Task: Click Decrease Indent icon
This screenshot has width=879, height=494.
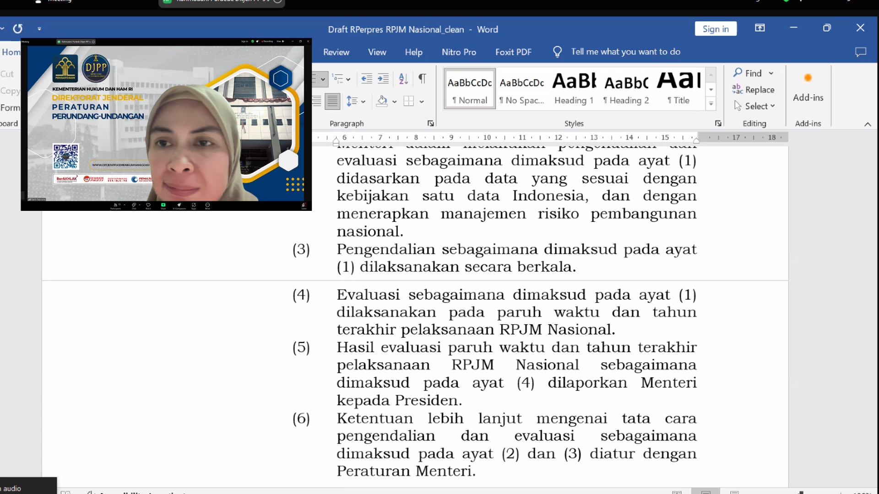Action: point(366,79)
